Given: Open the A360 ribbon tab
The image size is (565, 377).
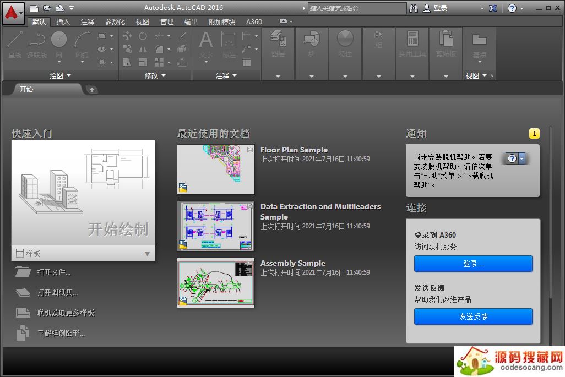Looking at the screenshot, I should point(254,22).
